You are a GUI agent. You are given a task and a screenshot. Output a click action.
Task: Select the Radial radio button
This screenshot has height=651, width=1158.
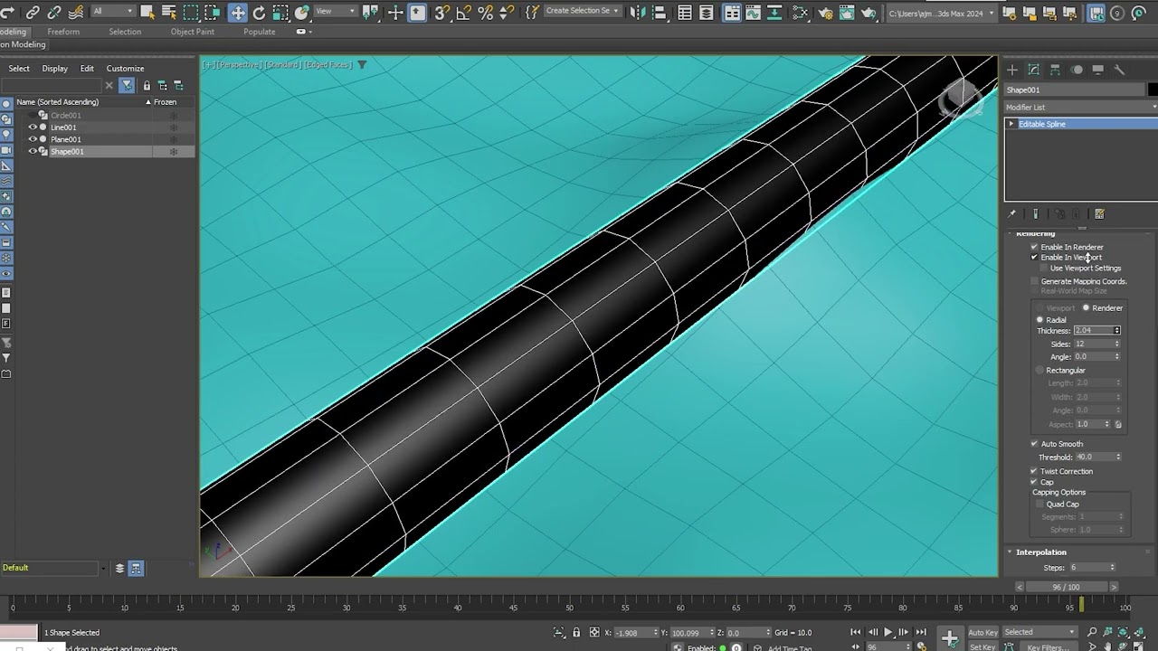pos(1039,320)
